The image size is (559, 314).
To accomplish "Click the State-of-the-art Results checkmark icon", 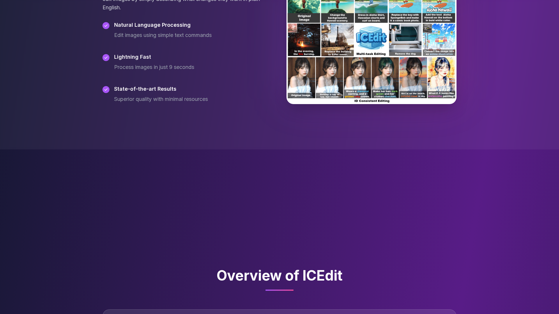I will point(106,90).
